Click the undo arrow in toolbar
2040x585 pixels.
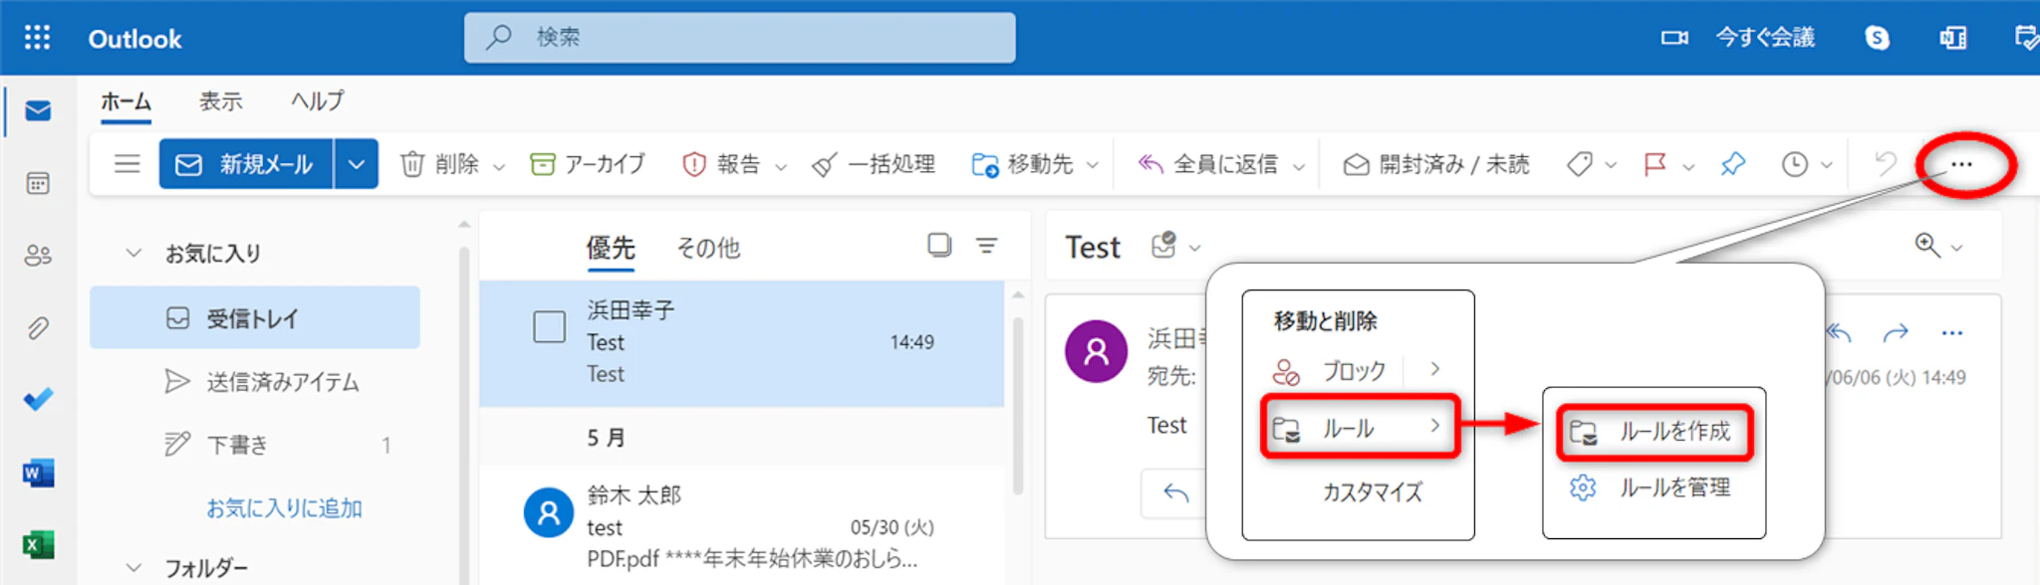point(1885,164)
